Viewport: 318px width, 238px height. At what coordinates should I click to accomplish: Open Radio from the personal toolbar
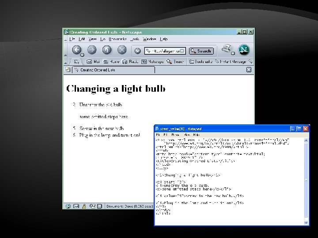point(130,62)
